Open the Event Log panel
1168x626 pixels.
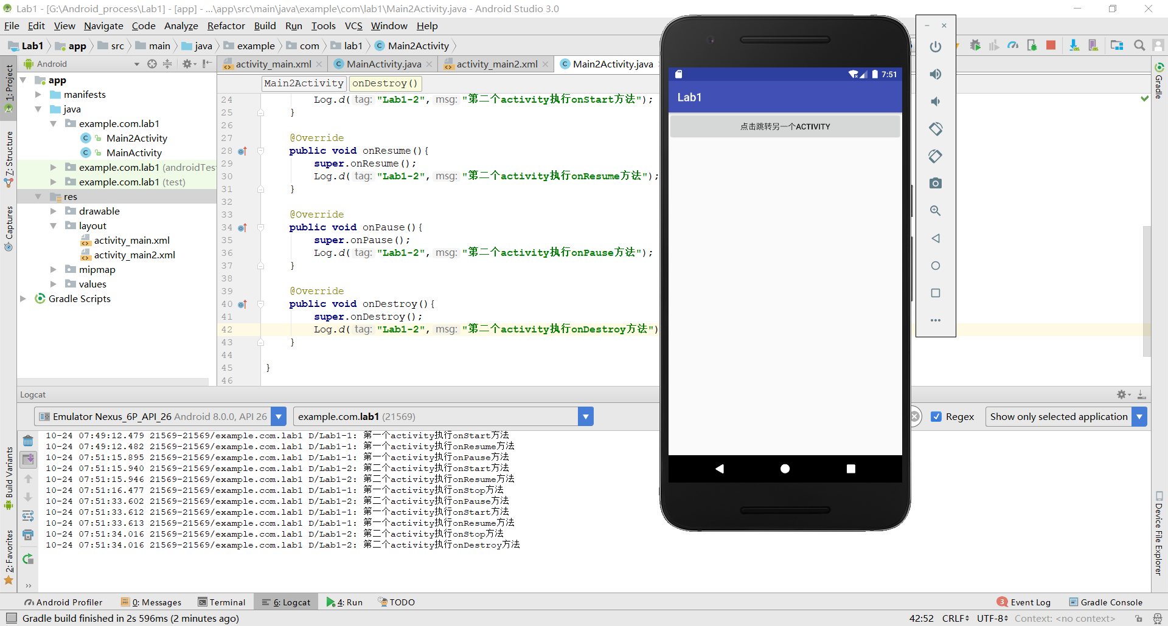[x=1024, y=602]
